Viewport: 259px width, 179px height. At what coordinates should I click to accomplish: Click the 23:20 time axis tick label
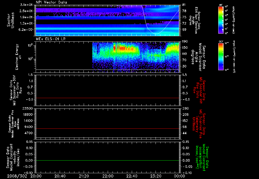coord(156,176)
